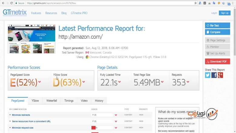
Task: Share report on Facebook icon
Action: coord(214,75)
